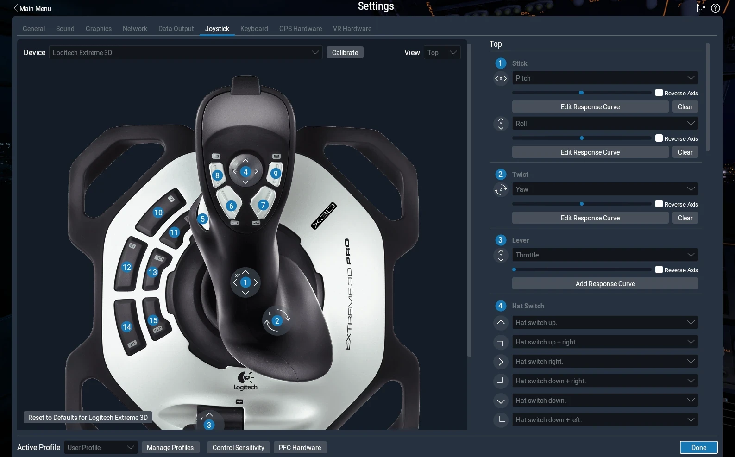Select hat switch marker 4 on the joystick
Viewport: 735px width, 457px height.
click(245, 172)
